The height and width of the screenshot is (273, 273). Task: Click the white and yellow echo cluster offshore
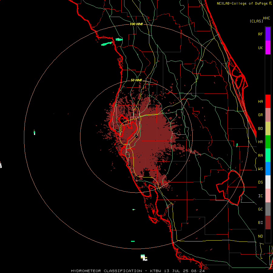pyautogui.click(x=144, y=258)
